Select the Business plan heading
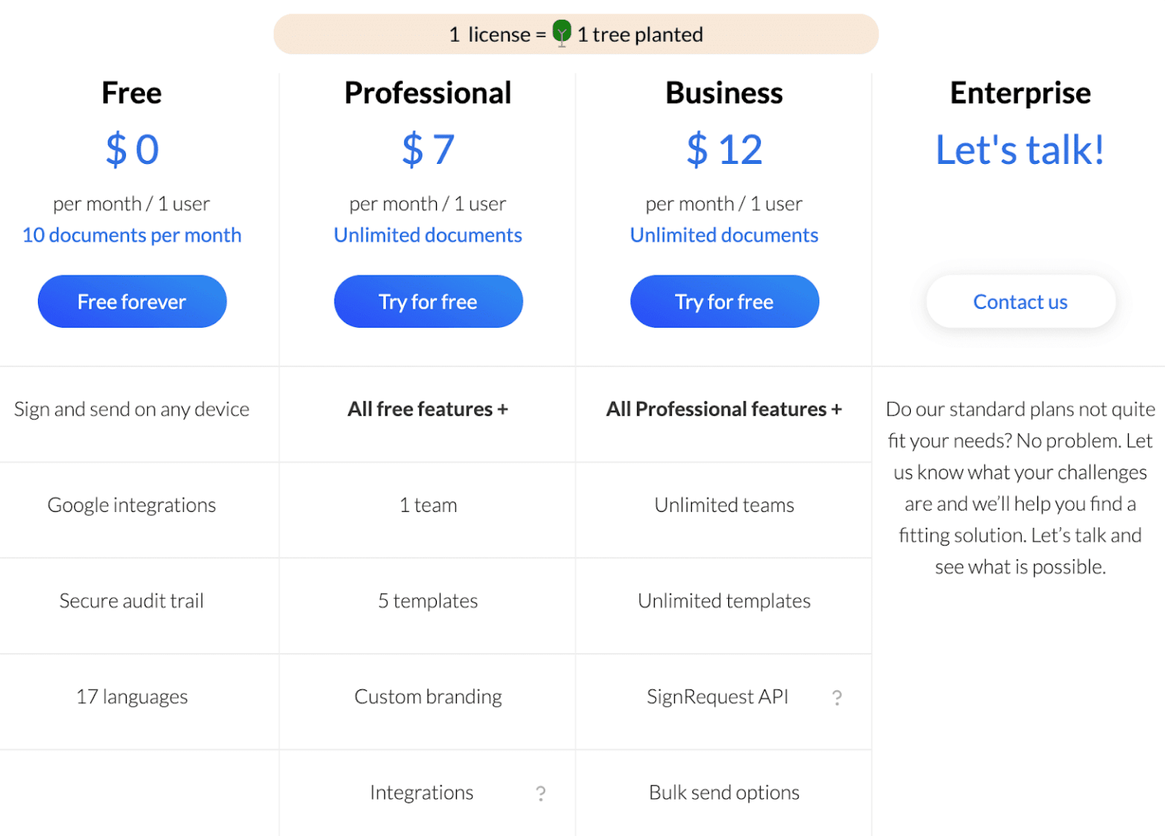The width and height of the screenshot is (1165, 836). pyautogui.click(x=724, y=93)
